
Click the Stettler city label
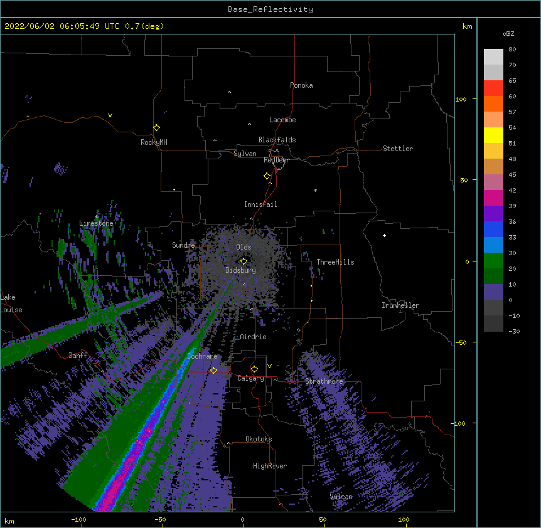pyautogui.click(x=398, y=149)
